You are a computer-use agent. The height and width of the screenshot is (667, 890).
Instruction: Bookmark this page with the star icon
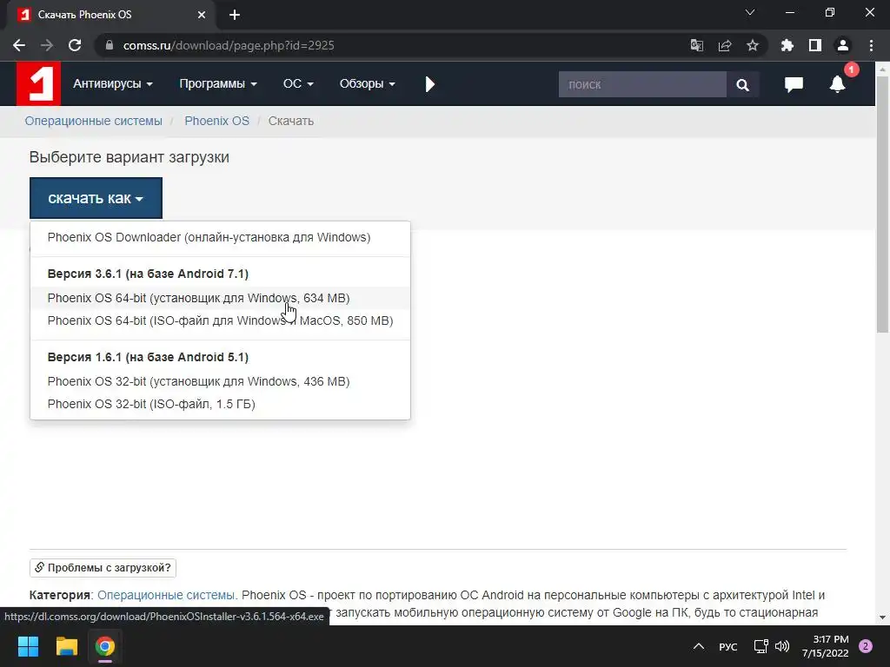[x=752, y=45]
